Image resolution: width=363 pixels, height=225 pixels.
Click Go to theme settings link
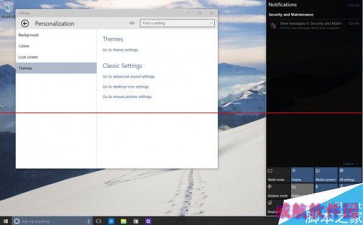pyautogui.click(x=120, y=50)
